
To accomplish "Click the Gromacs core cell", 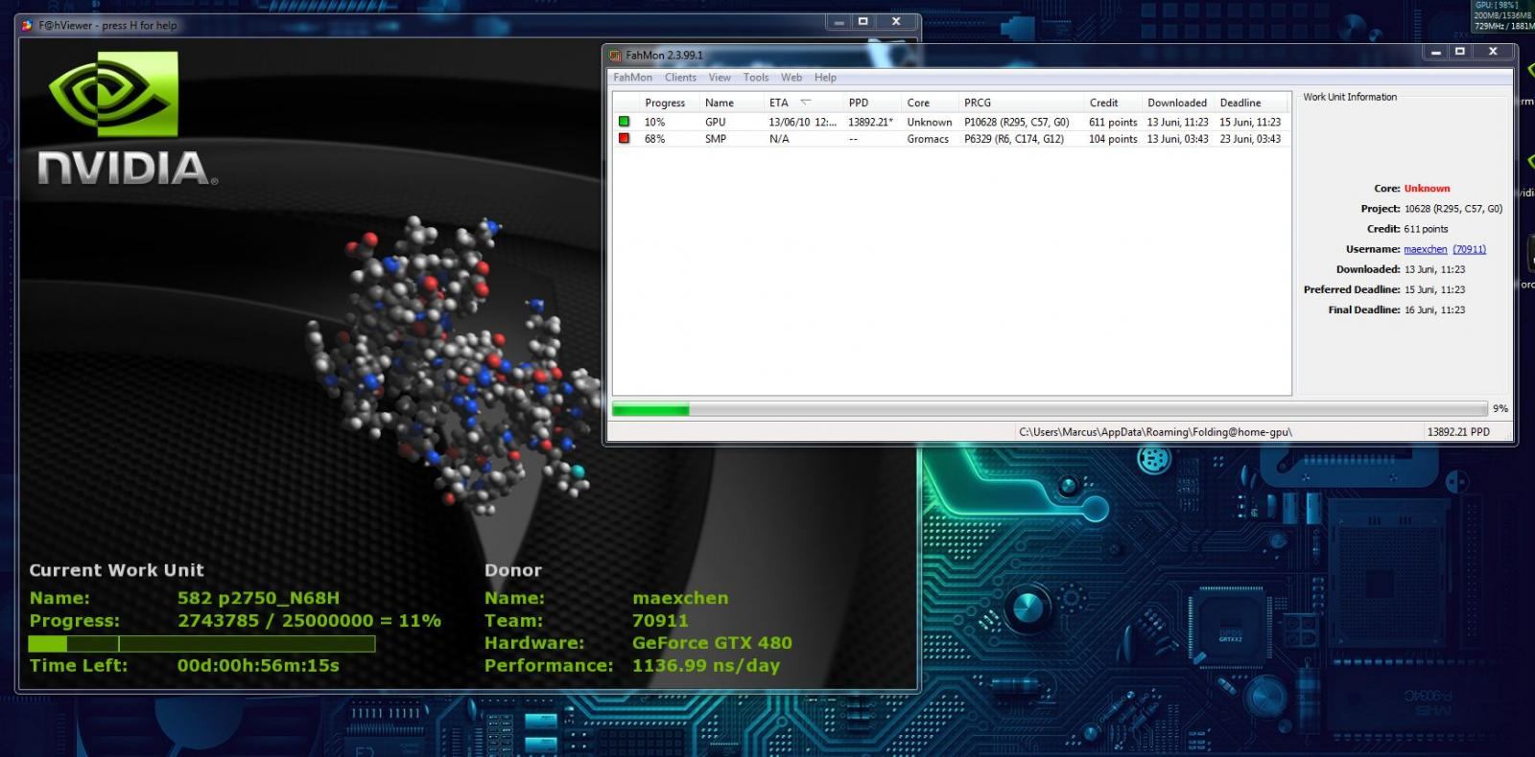I will click(x=928, y=139).
